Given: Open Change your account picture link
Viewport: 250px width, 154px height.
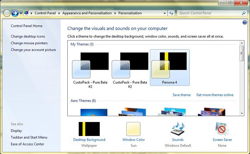Looking at the screenshot, I should (33, 50).
